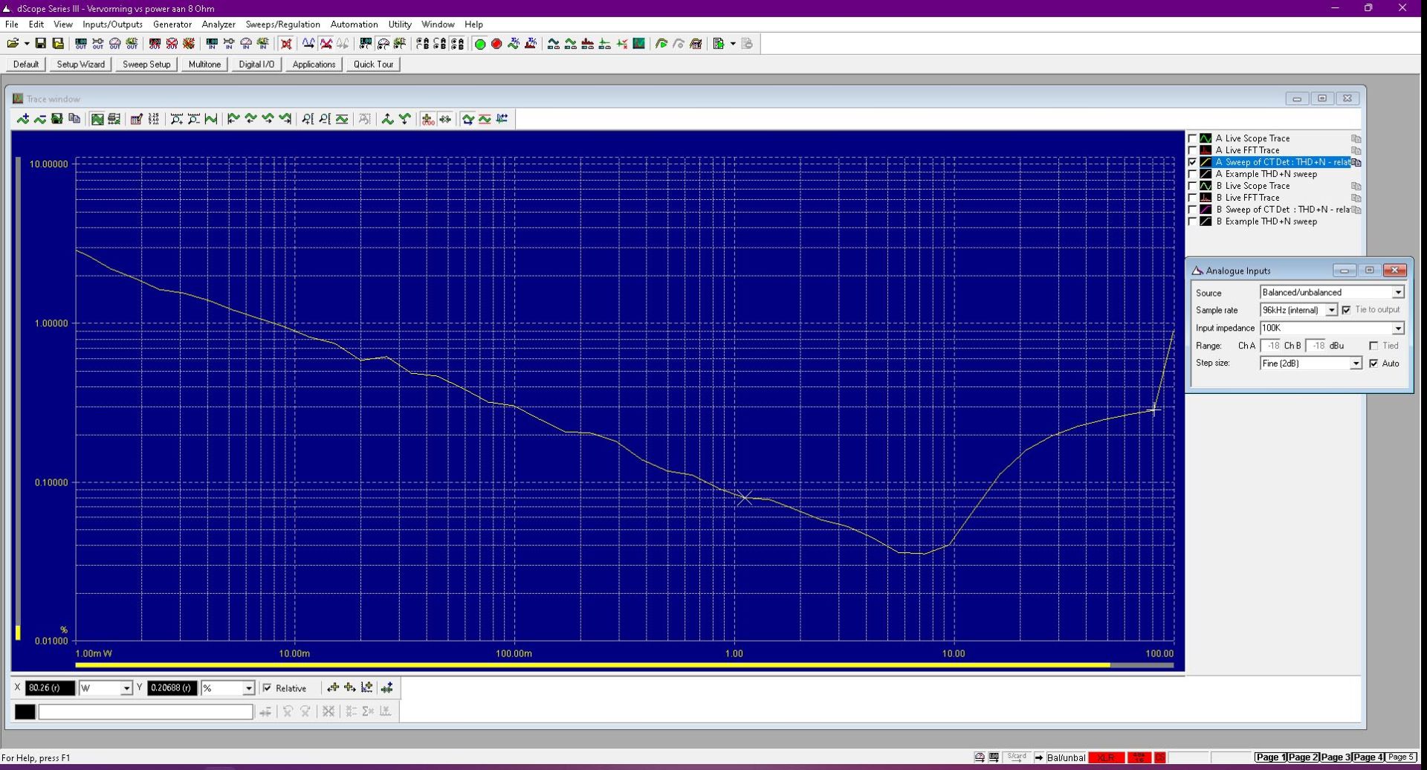Click the red circle stop button
The width and height of the screenshot is (1427, 770).
(x=496, y=44)
